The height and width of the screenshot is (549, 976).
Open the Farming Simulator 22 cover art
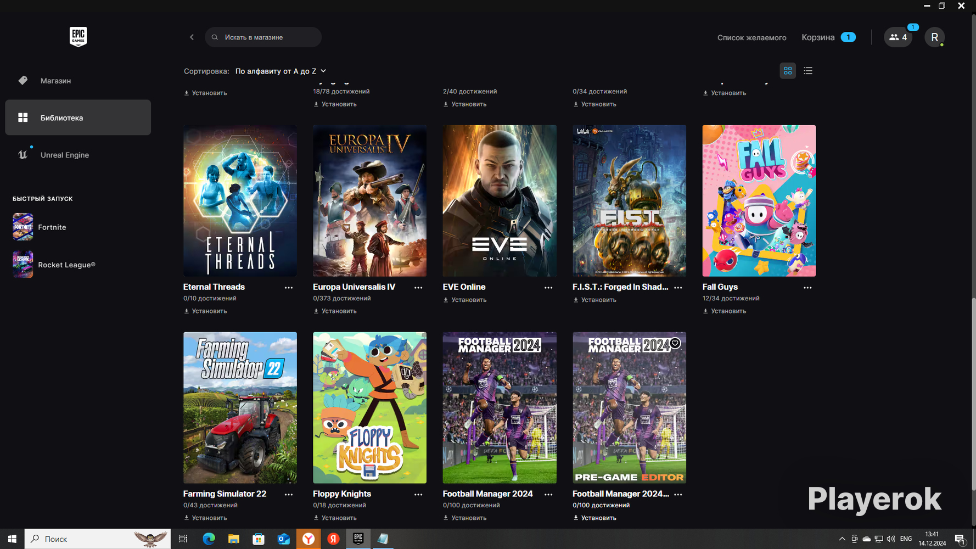[x=240, y=408]
